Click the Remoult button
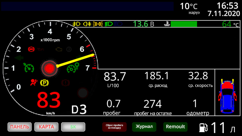 click(175, 127)
